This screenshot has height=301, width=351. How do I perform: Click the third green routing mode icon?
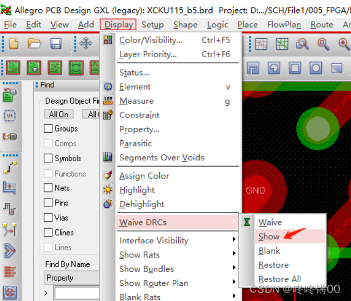55,67
